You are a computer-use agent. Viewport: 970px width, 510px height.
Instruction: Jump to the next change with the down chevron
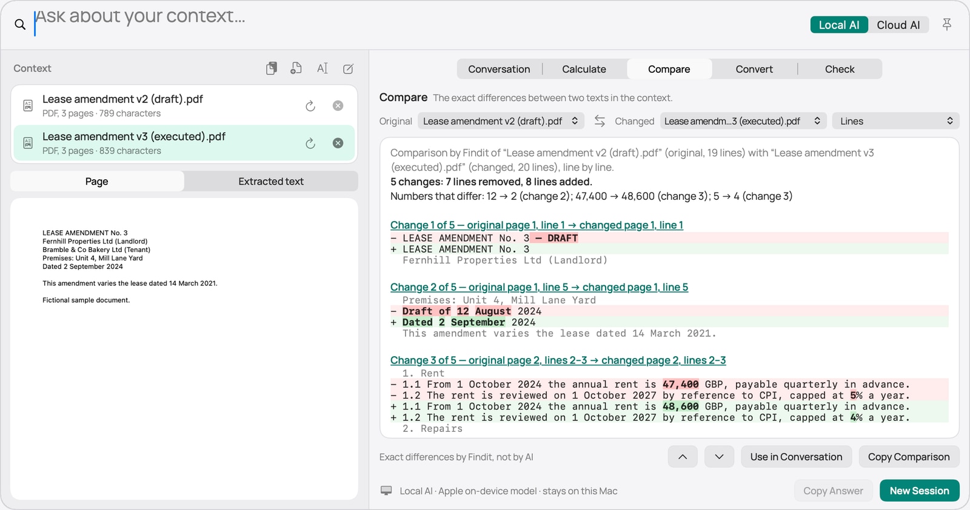tap(719, 457)
